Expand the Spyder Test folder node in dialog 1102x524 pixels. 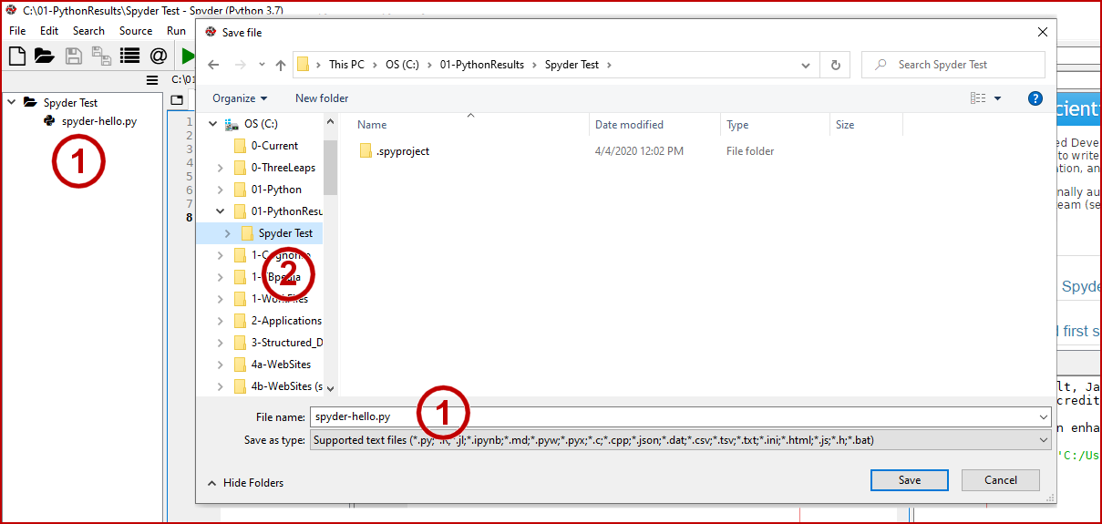pos(227,233)
